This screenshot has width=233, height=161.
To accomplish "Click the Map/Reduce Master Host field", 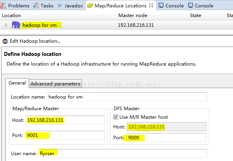I will click(65, 120).
